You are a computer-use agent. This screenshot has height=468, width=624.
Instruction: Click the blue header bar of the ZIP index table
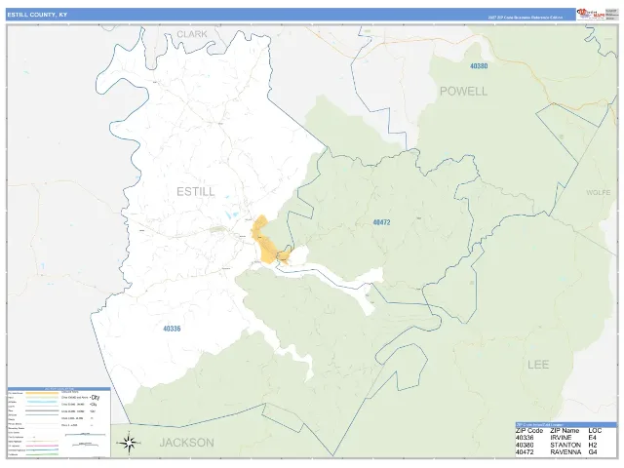tap(565, 425)
